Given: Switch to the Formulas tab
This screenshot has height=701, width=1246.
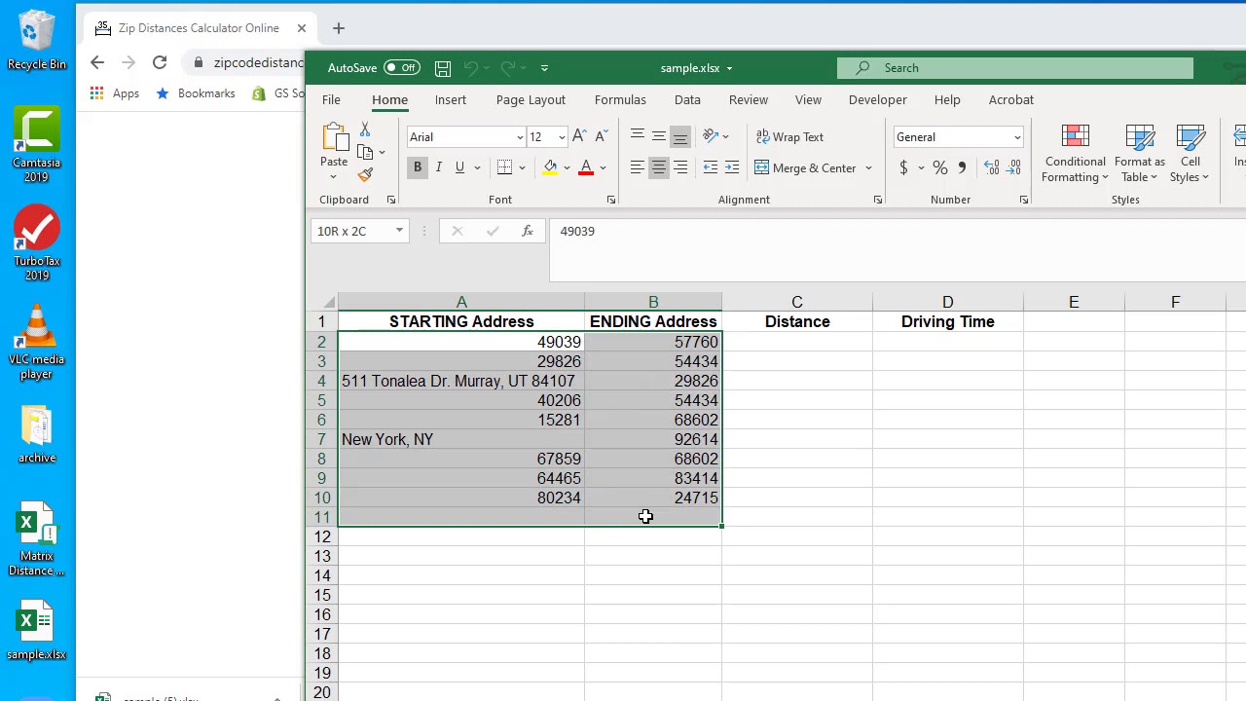Looking at the screenshot, I should click(620, 99).
